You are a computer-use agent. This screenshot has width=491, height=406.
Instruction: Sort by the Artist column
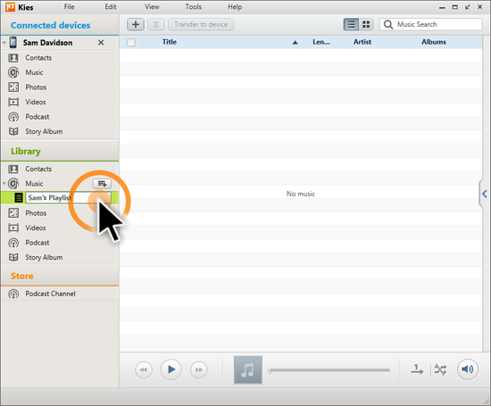362,42
